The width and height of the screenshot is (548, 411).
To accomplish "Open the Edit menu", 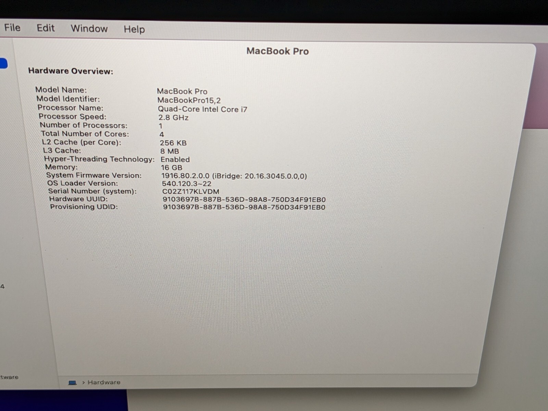I will point(46,28).
